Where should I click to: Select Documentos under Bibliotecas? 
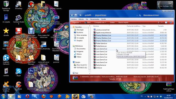pyautogui.click(x=81, y=49)
